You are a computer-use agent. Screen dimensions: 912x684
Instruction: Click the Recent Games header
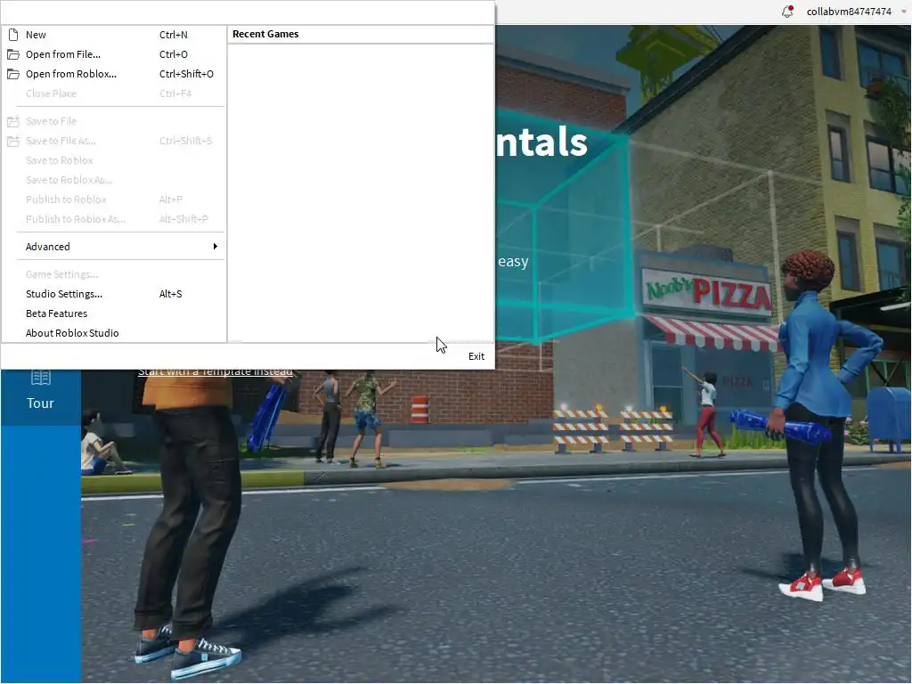265,35
